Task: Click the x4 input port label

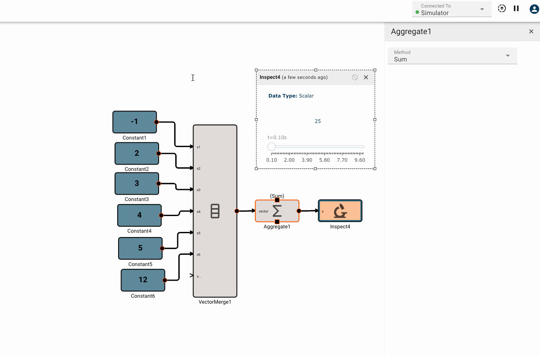Action: [x=198, y=212]
